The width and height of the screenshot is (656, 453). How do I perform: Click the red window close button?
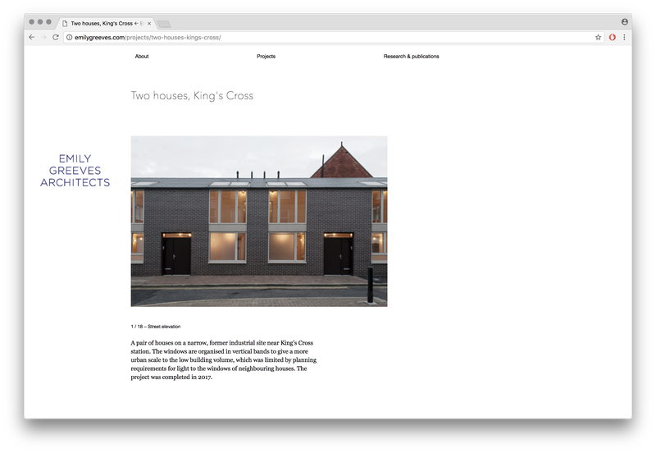[x=31, y=22]
